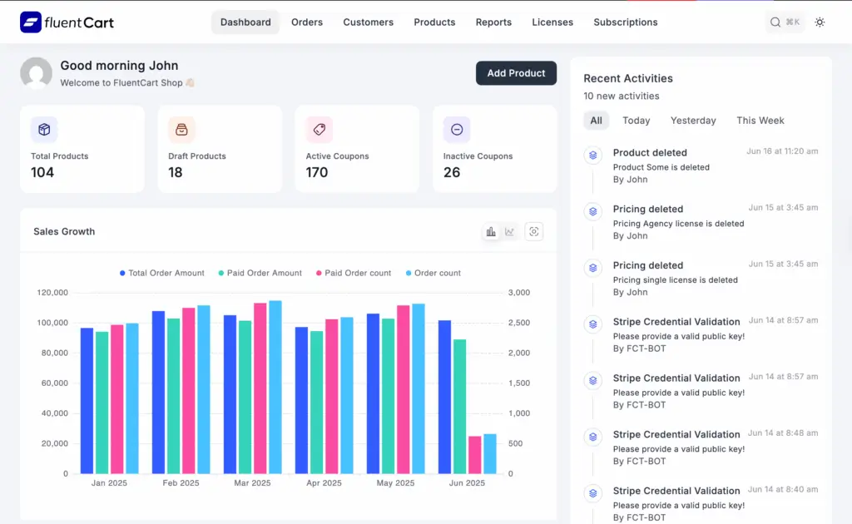Viewport: 852px width, 524px height.
Task: Show only This Week activities
Action: click(x=760, y=120)
